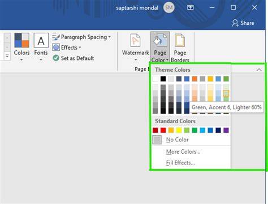
Task: Open the theme Fonts gallery
Action: [x=41, y=47]
